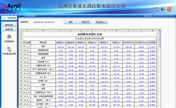Select column K header in the sheet
The image size is (176, 108).
point(152,30)
